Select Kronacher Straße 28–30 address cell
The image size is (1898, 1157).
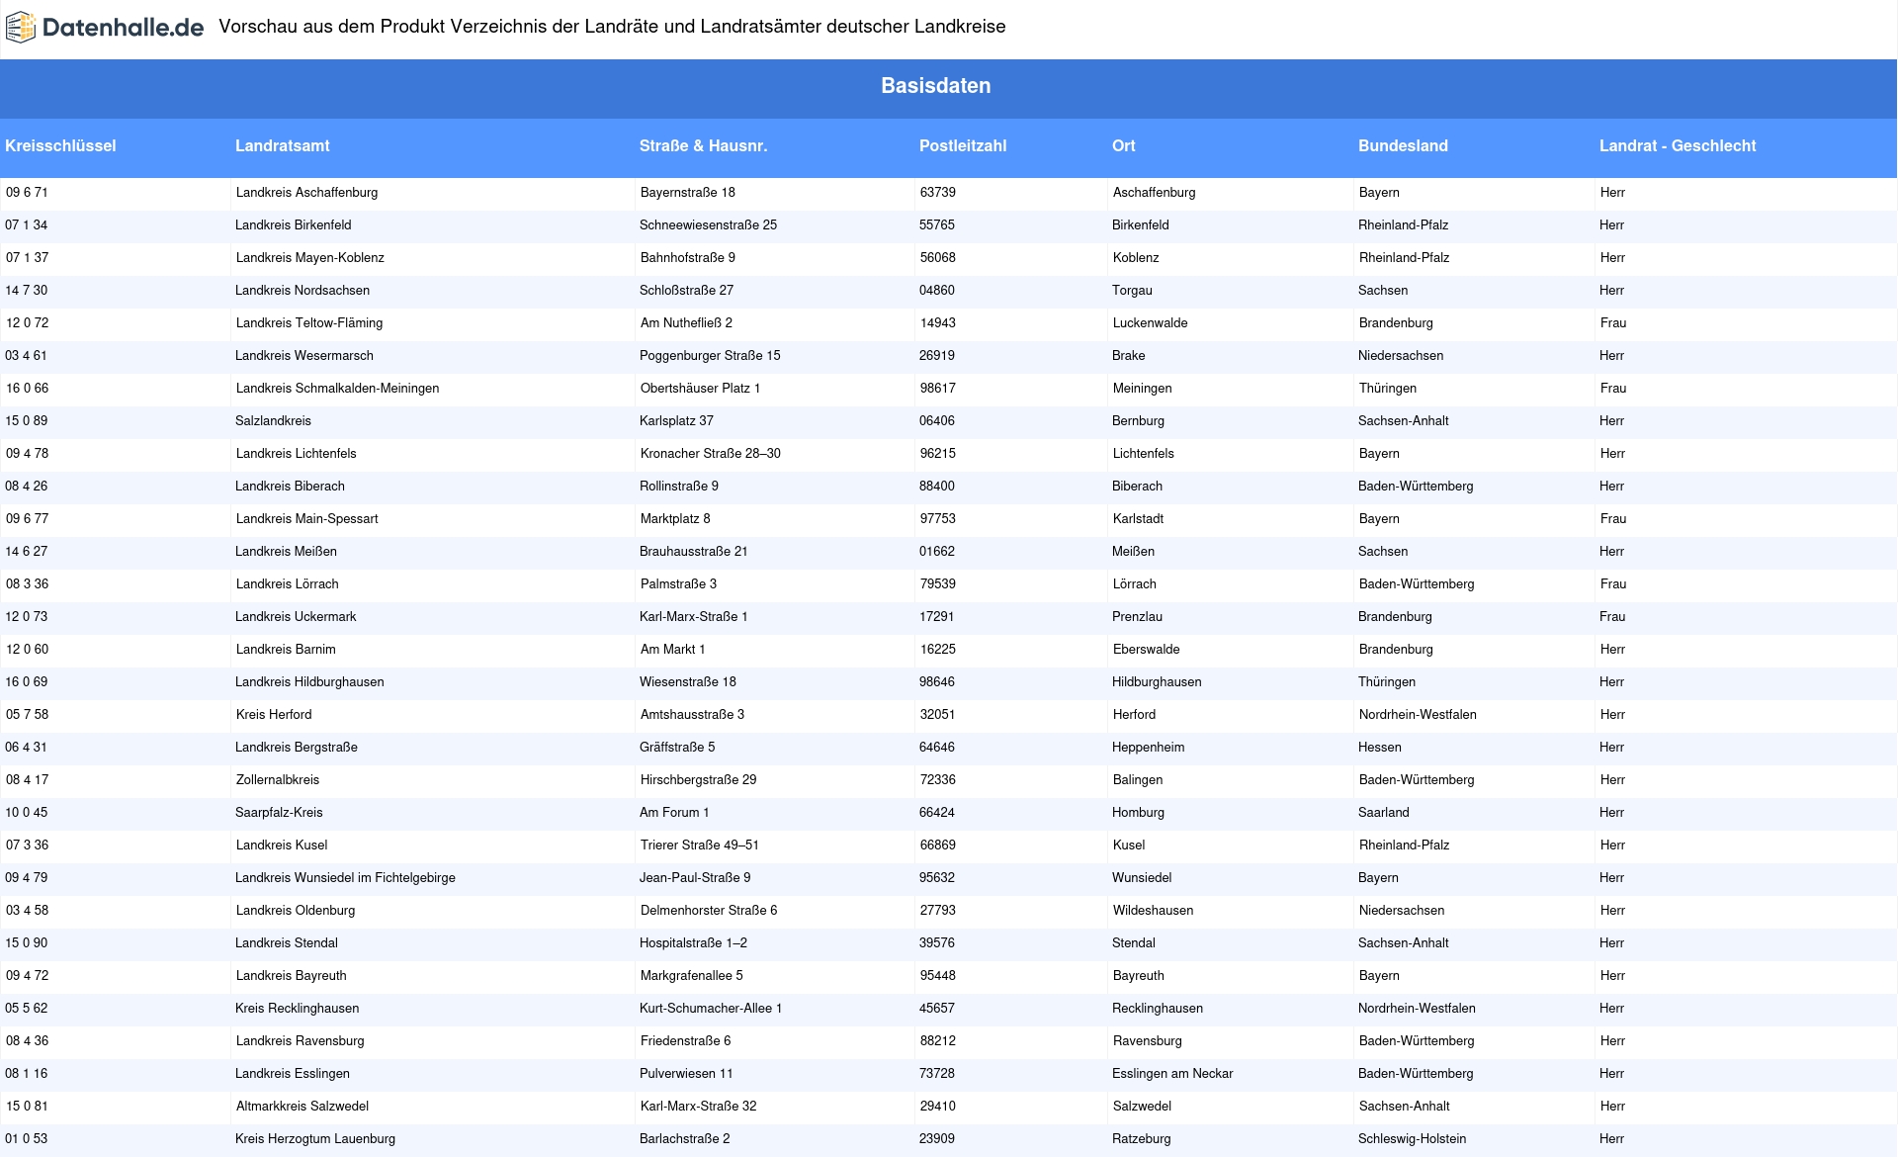[x=710, y=454]
